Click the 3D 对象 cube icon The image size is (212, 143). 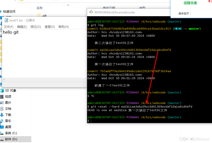click(2, 91)
